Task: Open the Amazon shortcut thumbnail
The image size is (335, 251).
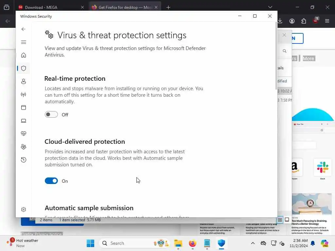Action: click(x=297, y=167)
